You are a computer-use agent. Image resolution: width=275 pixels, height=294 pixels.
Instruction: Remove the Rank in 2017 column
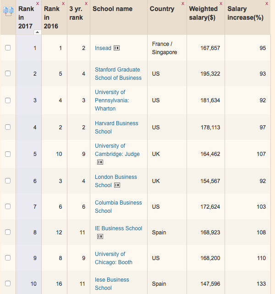click(x=38, y=4)
